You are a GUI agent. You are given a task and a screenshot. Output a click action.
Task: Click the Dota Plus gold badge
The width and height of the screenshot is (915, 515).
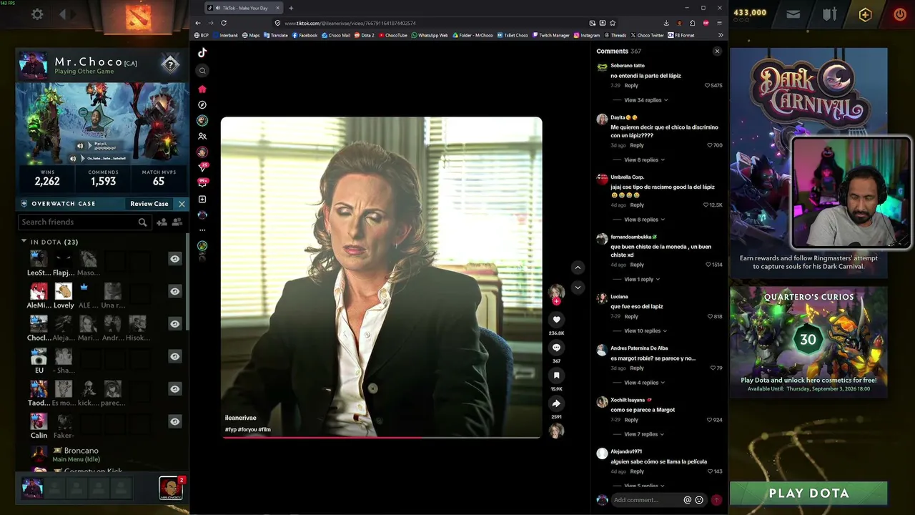(865, 14)
